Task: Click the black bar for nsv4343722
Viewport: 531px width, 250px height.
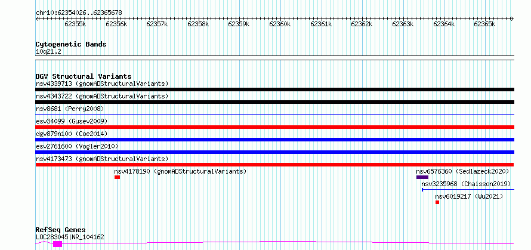Action: 274,102
